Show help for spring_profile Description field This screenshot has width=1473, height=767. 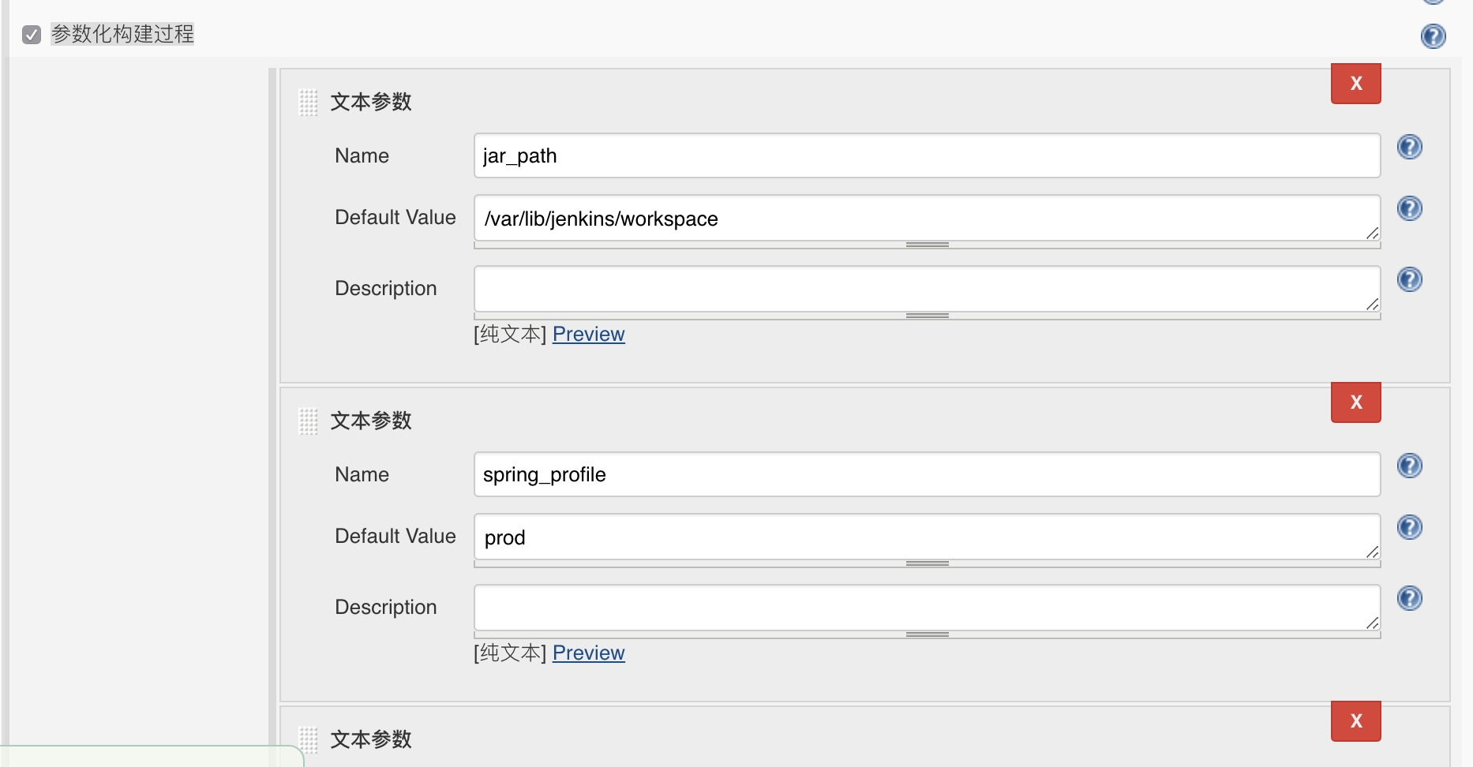(x=1409, y=599)
